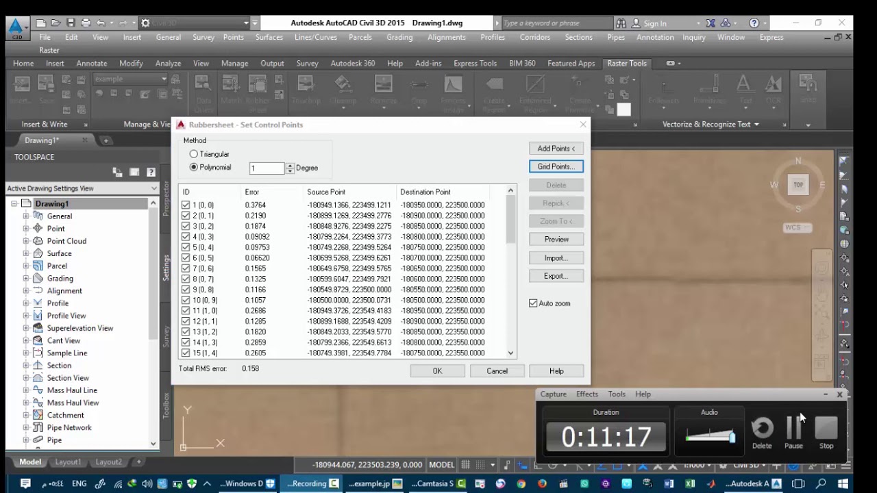Click the Sample Line icon in Toolspace tree
This screenshot has height=493, width=877.
(x=38, y=353)
